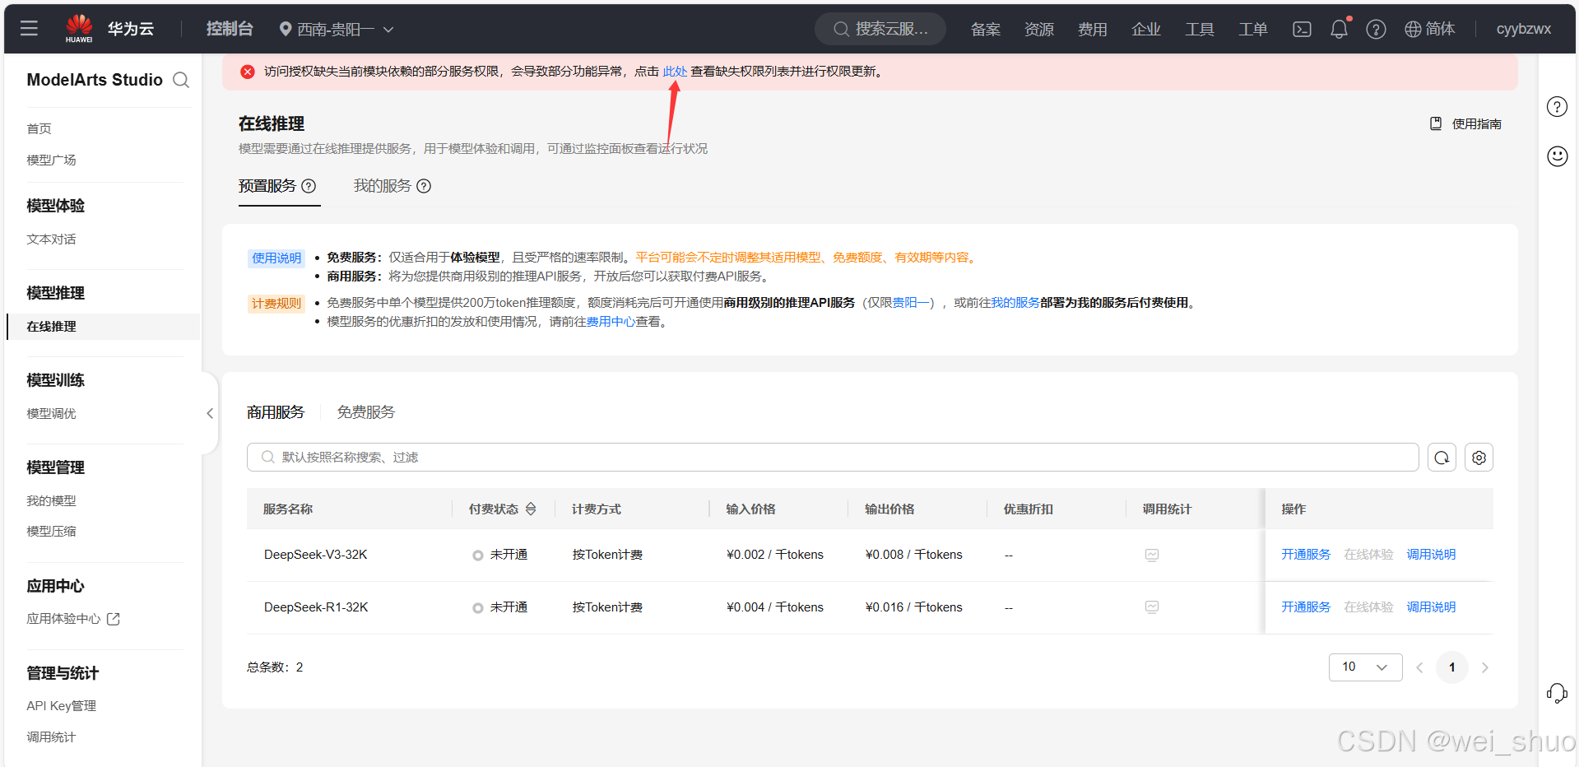This screenshot has width=1579, height=767.
Task: Open API Key管理 in sidebar
Action: pyautogui.click(x=61, y=706)
